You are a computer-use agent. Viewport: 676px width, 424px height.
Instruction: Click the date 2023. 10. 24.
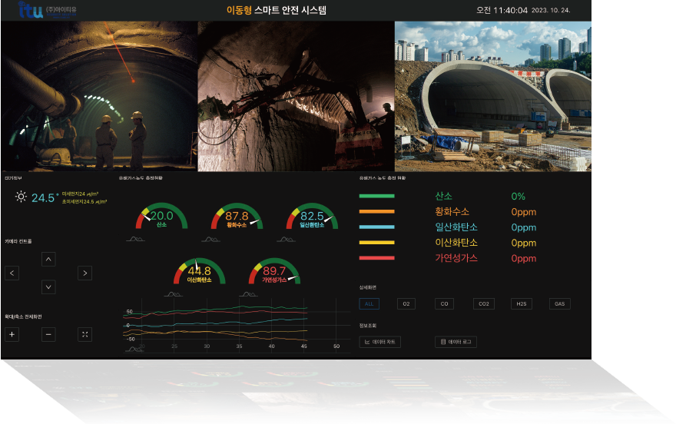tap(551, 10)
